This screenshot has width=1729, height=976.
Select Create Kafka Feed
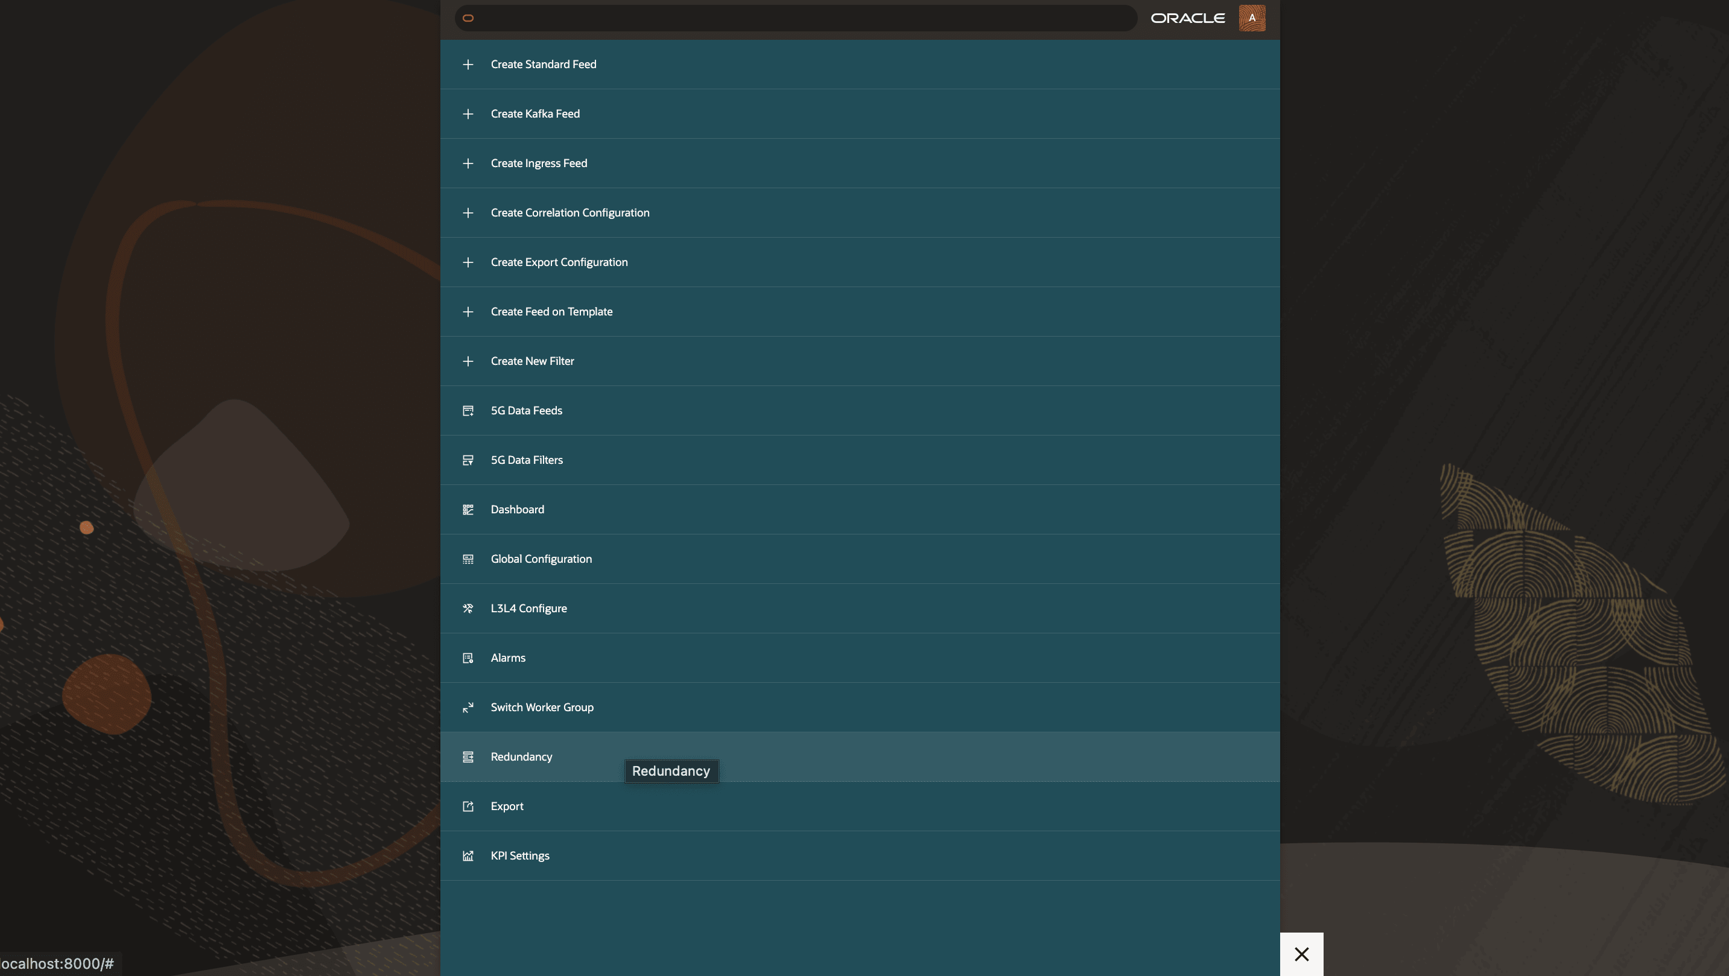pyautogui.click(x=535, y=113)
